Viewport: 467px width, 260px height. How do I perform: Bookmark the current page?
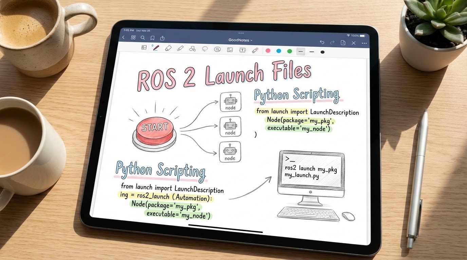[x=152, y=38]
